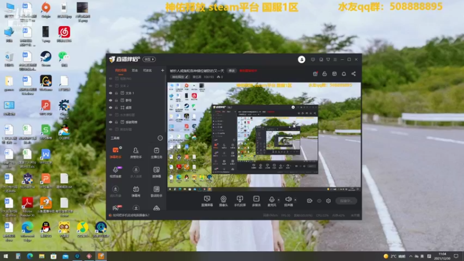
Task: Click the red status text beside 修改
Action: click(248, 71)
